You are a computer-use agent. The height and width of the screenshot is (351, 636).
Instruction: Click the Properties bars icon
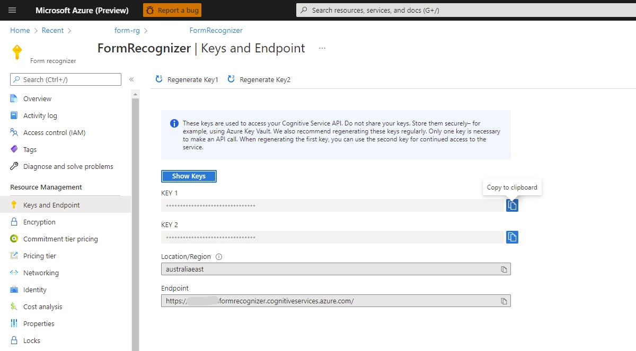click(14, 323)
